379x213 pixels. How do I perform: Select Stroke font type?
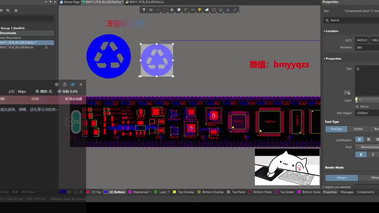coord(358,129)
